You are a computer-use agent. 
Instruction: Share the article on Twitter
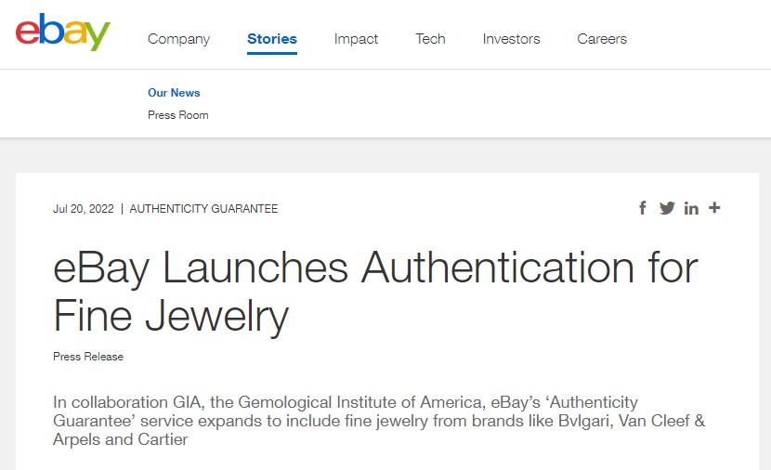[667, 208]
